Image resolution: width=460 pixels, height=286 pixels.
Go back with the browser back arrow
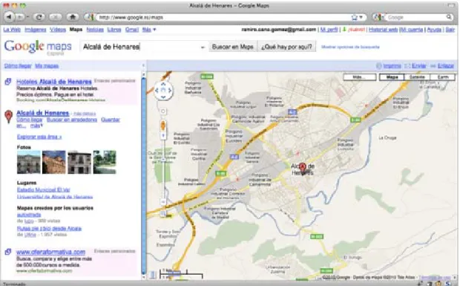9,17
